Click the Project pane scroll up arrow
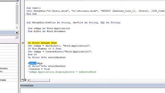The image size is (165, 93). point(17,3)
